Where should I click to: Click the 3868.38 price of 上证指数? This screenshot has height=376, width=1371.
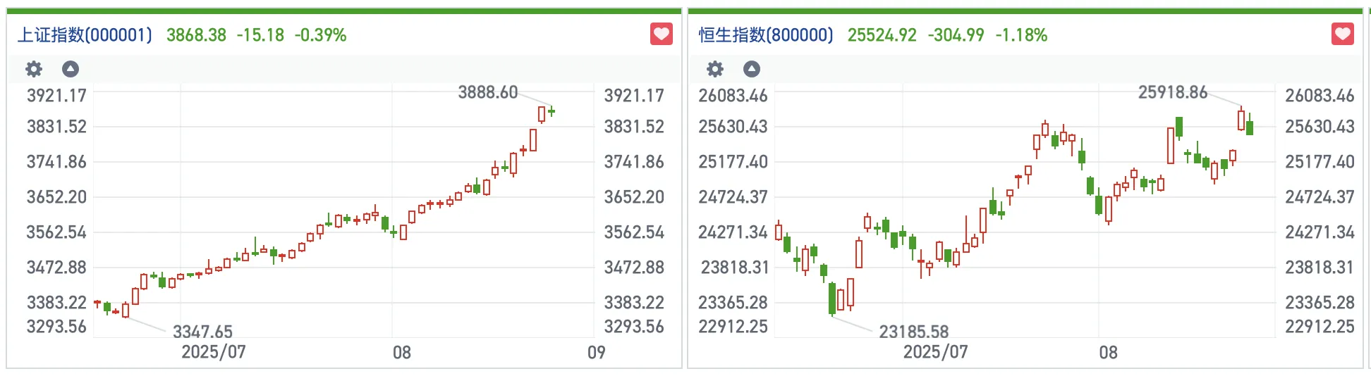(x=196, y=35)
